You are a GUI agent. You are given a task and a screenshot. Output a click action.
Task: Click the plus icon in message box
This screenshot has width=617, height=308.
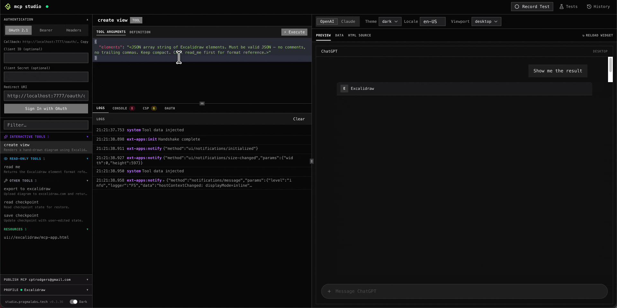(x=329, y=291)
